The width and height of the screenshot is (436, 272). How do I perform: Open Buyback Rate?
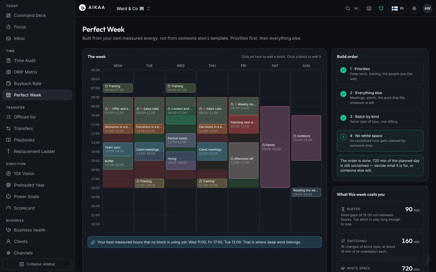[x=37, y=84]
